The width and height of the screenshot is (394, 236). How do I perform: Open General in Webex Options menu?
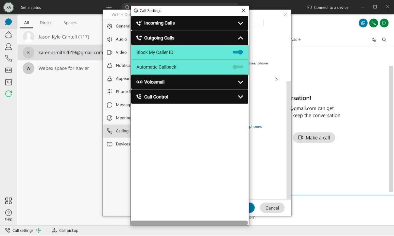tap(117, 26)
